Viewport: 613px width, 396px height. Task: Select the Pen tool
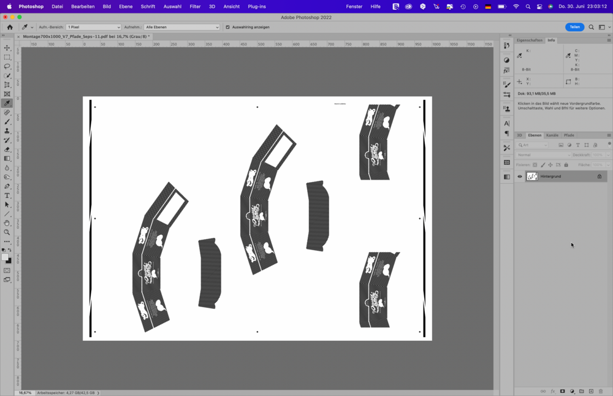point(7,186)
